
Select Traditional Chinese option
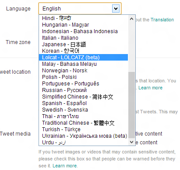pos(83,123)
